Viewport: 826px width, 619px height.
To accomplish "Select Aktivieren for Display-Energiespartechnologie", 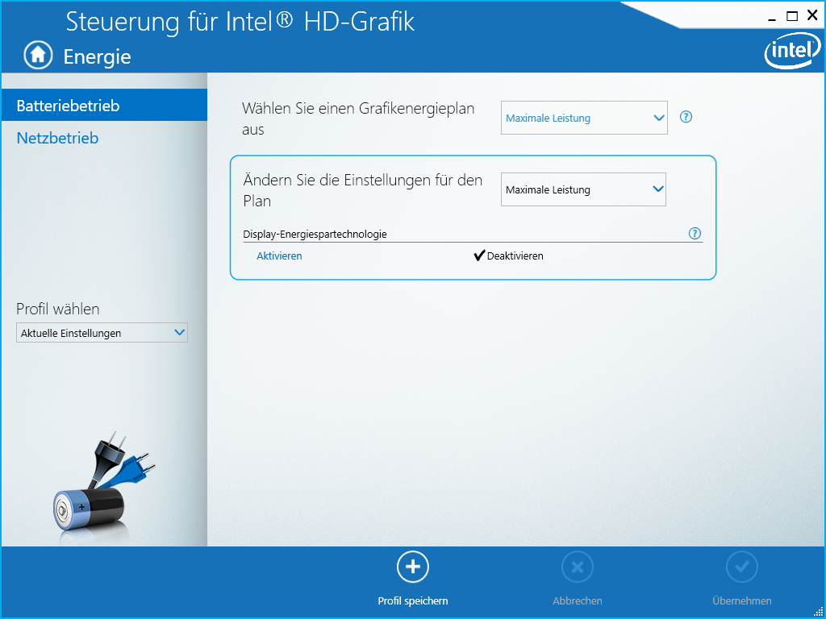I will (x=279, y=255).
